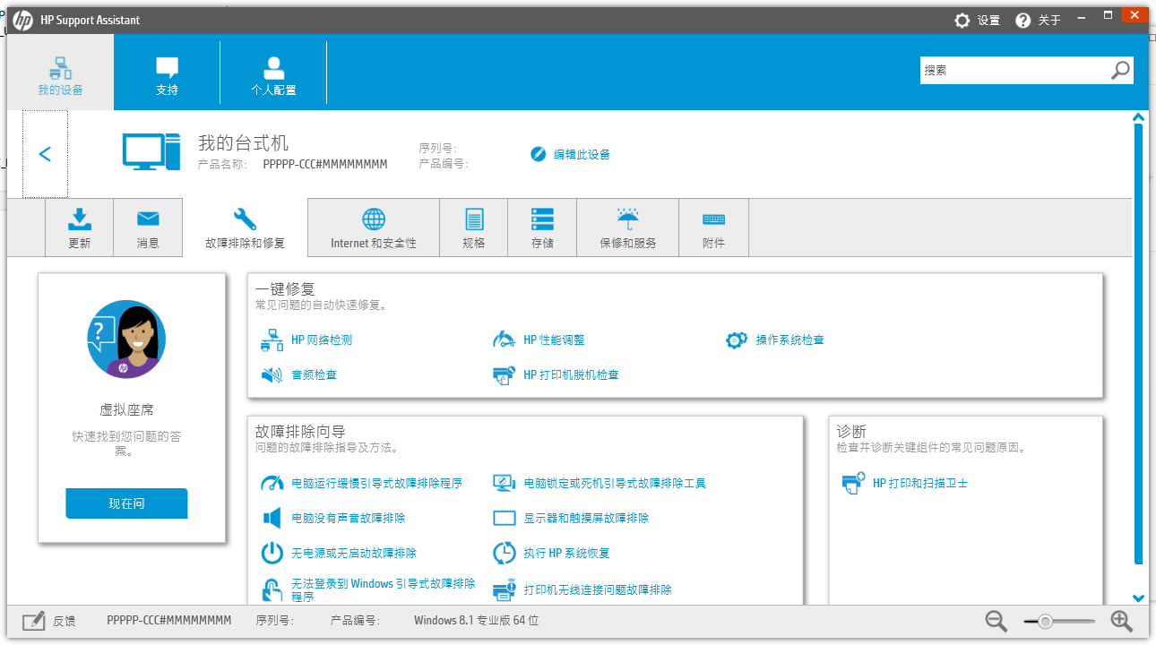Launch HP 性能调整 performance tune-up

550,340
